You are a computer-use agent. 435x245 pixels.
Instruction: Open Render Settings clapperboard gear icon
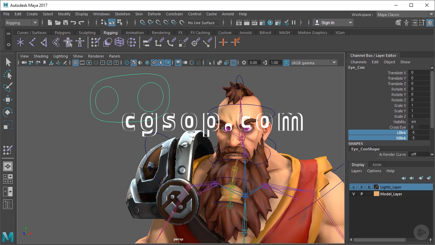point(262,23)
